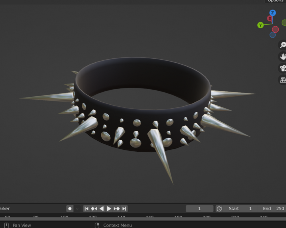Click the pan view hand icon
Screen dimensions: 286x228
(283, 56)
